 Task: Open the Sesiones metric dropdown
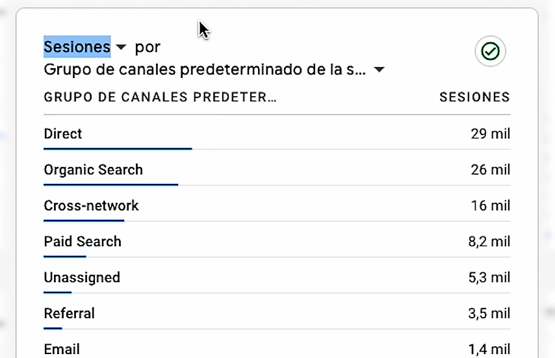tap(121, 47)
